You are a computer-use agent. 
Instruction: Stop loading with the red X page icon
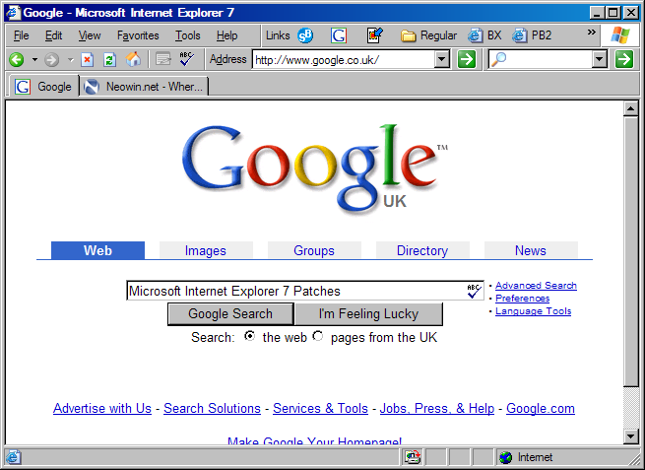coord(87,60)
